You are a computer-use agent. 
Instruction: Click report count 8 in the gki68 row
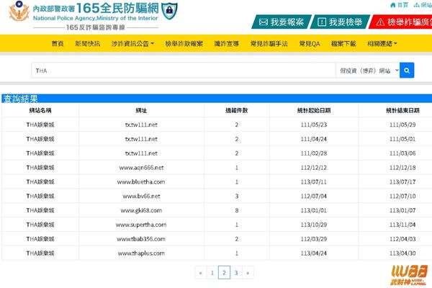coord(237,210)
